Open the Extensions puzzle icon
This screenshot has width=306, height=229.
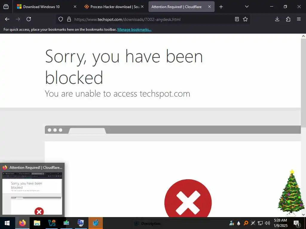tap(288, 19)
